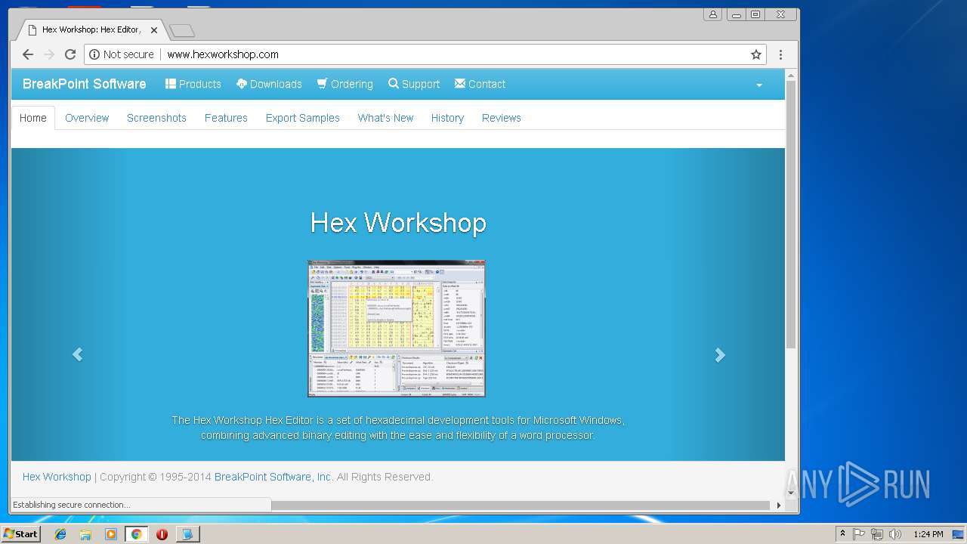Follow the BreakPoint Software, Inc. footer link
967x544 pixels.
pyautogui.click(x=273, y=477)
